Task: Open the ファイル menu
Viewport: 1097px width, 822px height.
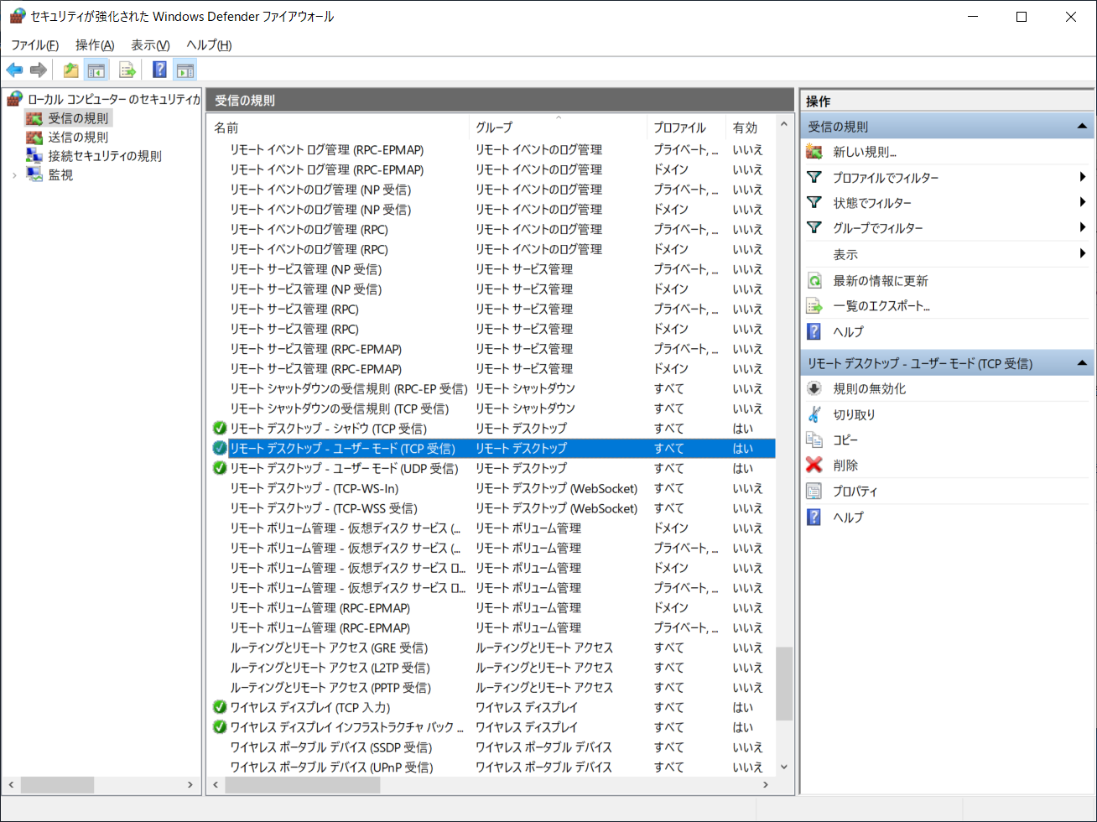Action: click(x=32, y=44)
